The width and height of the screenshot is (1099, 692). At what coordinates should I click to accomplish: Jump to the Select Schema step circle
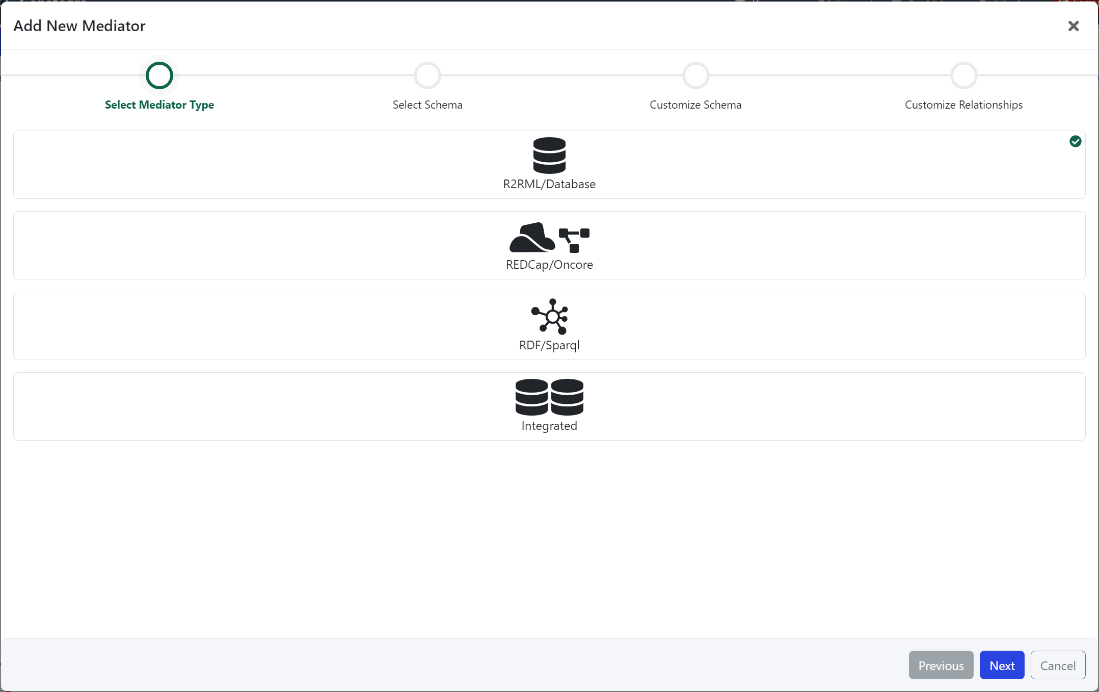(x=427, y=75)
